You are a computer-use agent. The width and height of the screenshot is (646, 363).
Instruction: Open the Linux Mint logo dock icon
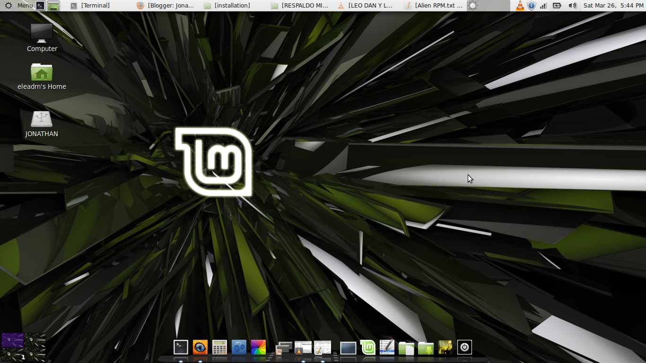[367, 347]
